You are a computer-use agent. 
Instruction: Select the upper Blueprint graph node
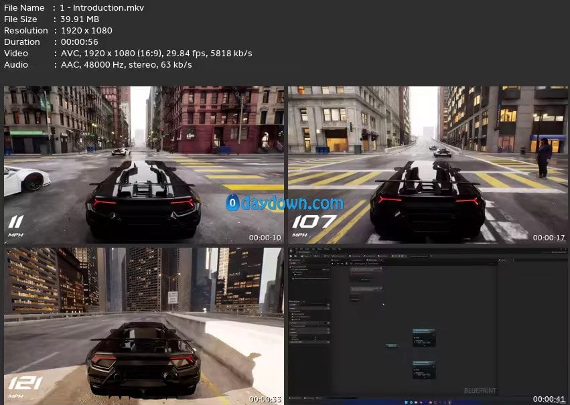pos(424,338)
